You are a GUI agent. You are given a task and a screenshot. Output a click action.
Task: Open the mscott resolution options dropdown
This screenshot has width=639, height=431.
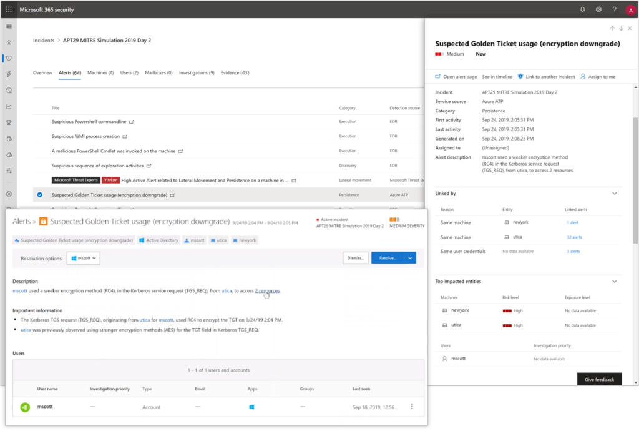tap(84, 258)
